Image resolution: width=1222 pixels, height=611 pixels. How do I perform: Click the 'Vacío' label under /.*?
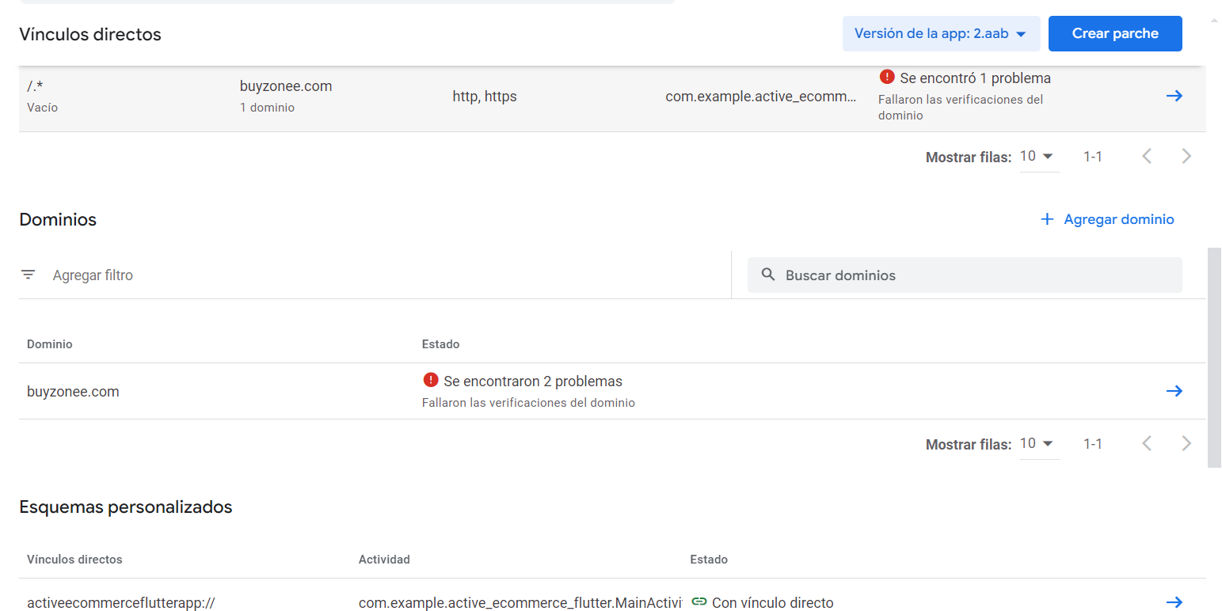[x=42, y=108]
